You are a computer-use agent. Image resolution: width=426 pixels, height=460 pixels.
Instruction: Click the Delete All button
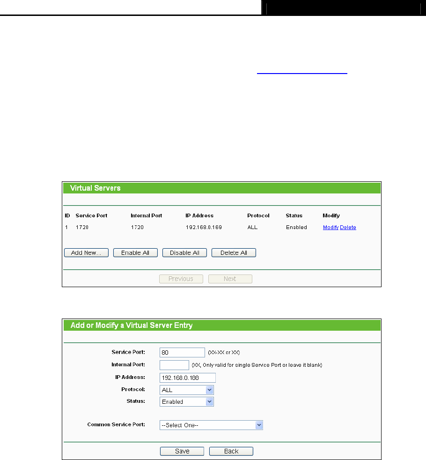(x=234, y=252)
